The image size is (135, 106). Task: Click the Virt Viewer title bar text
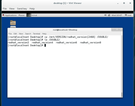[x=67, y=3]
